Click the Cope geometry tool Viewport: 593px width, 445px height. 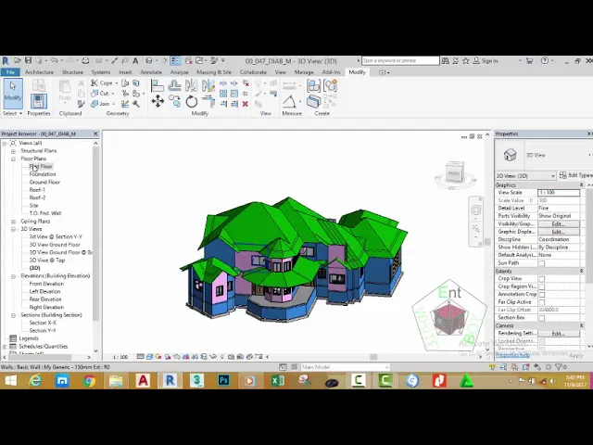coord(102,83)
